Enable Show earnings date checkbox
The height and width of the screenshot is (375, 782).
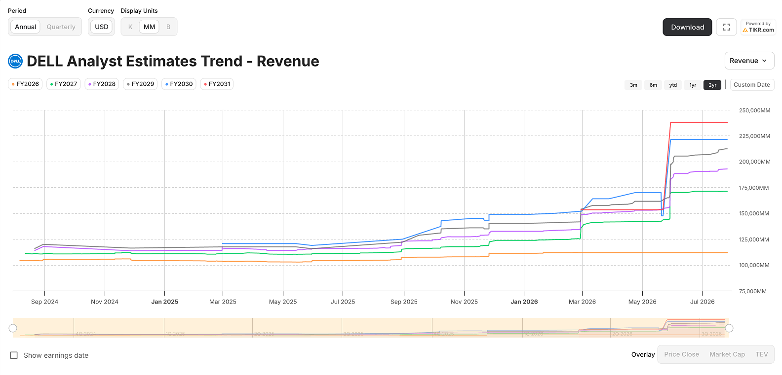[x=14, y=355]
